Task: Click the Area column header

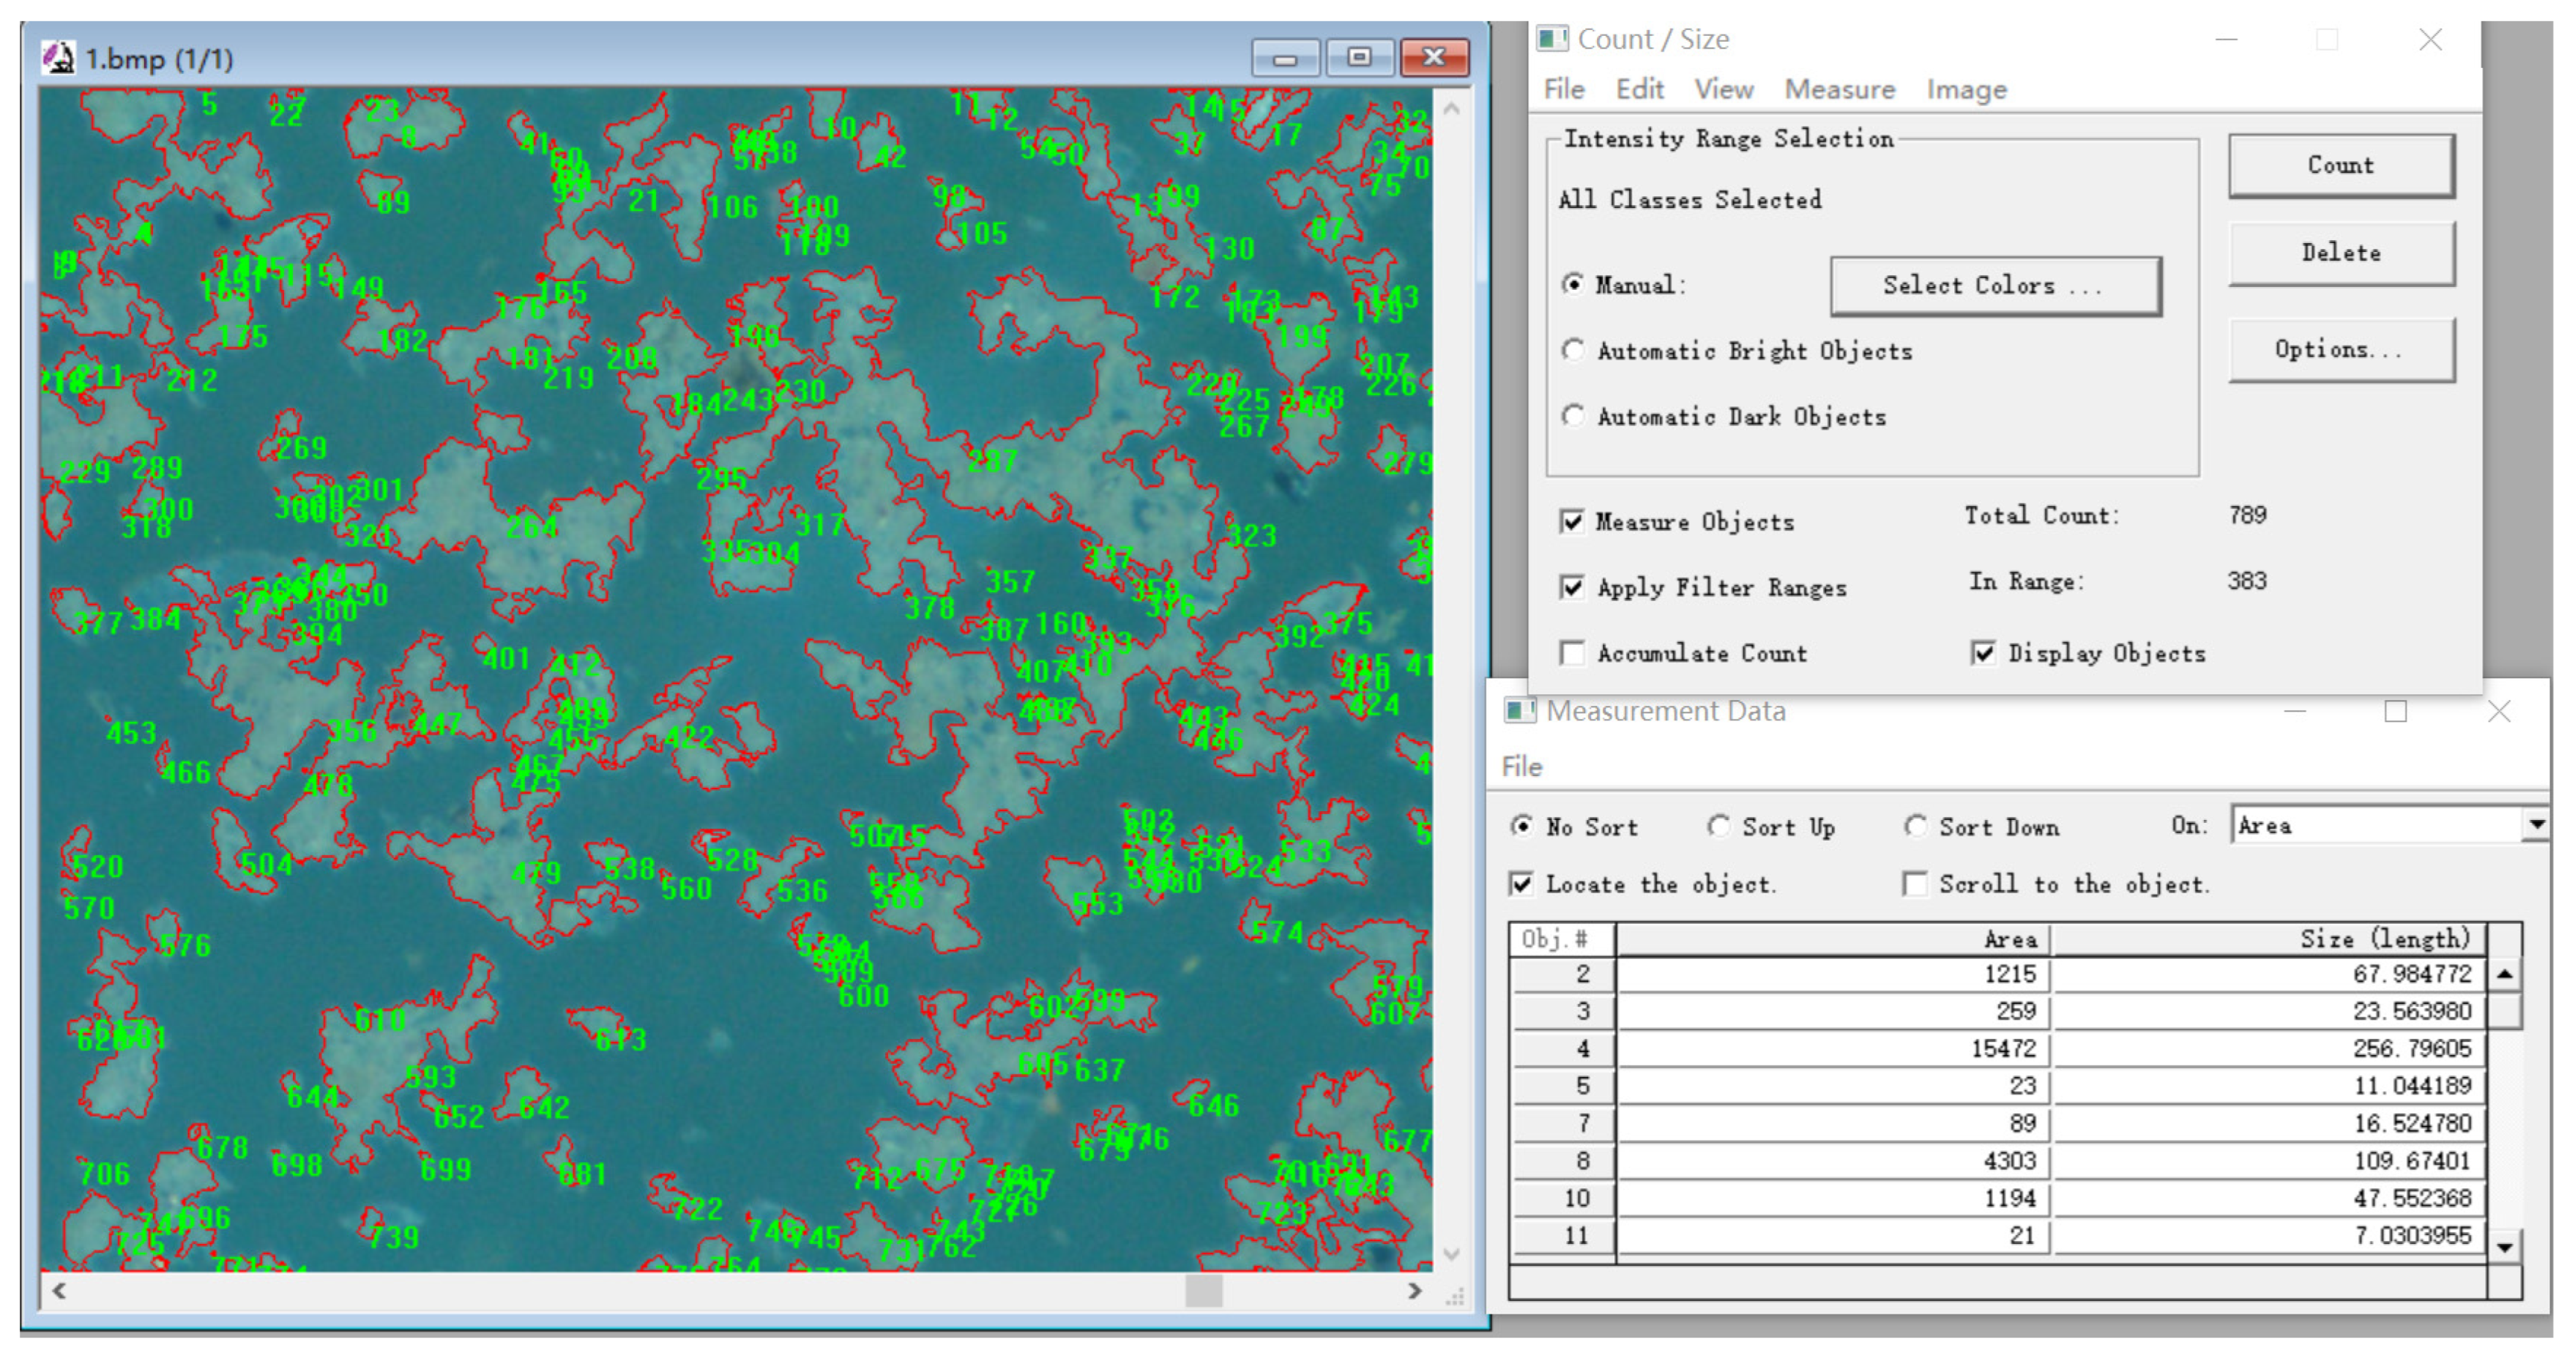Action: pos(1833,939)
